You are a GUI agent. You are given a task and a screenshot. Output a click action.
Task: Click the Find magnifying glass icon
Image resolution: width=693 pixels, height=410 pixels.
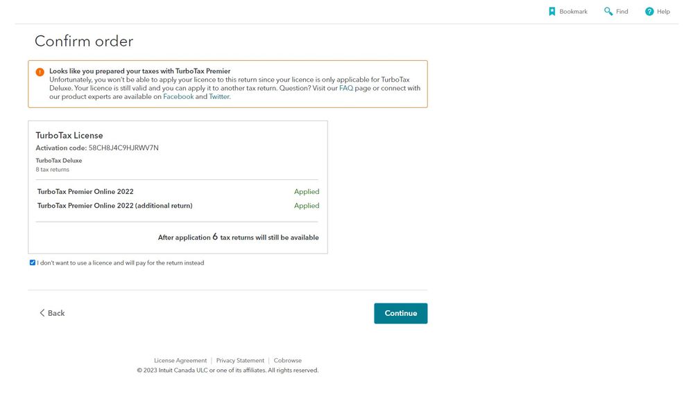(x=608, y=12)
